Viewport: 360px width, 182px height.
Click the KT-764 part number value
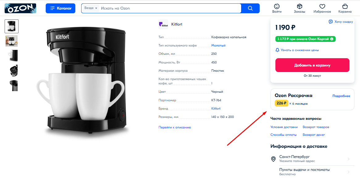[216, 100]
